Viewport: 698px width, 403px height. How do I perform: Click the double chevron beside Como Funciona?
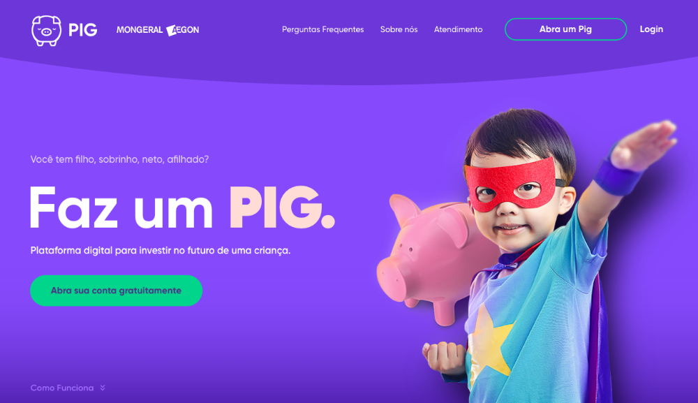pyautogui.click(x=103, y=388)
